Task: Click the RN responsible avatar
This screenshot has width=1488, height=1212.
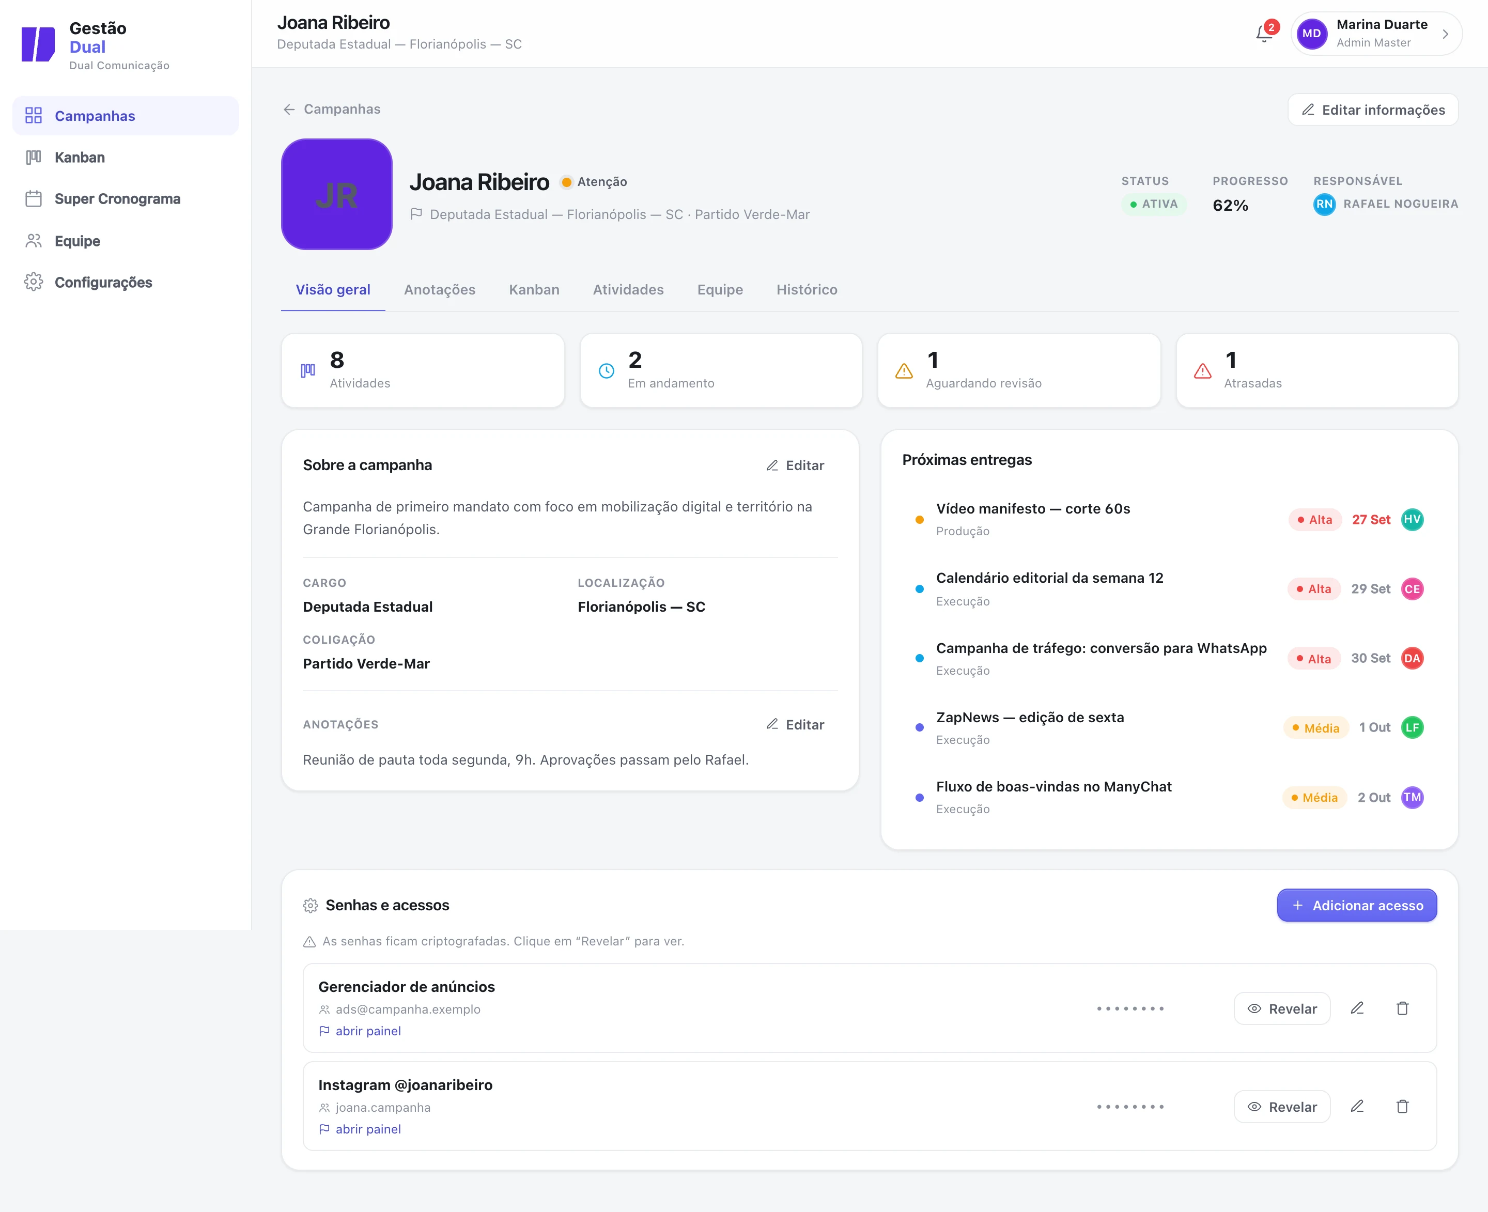Action: click(1324, 204)
